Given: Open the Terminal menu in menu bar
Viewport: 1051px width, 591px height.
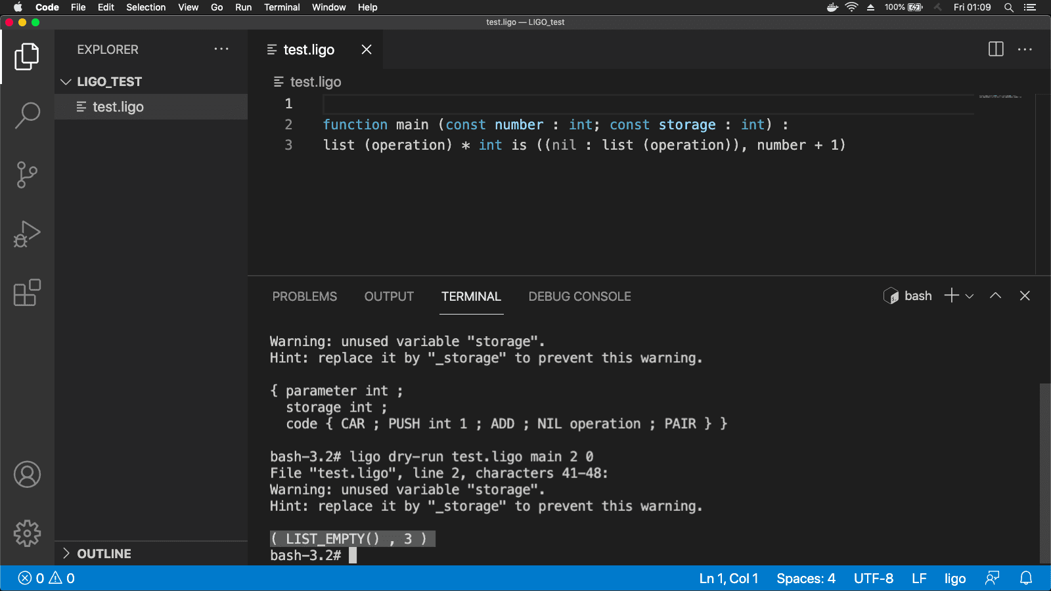Looking at the screenshot, I should click(x=282, y=7).
